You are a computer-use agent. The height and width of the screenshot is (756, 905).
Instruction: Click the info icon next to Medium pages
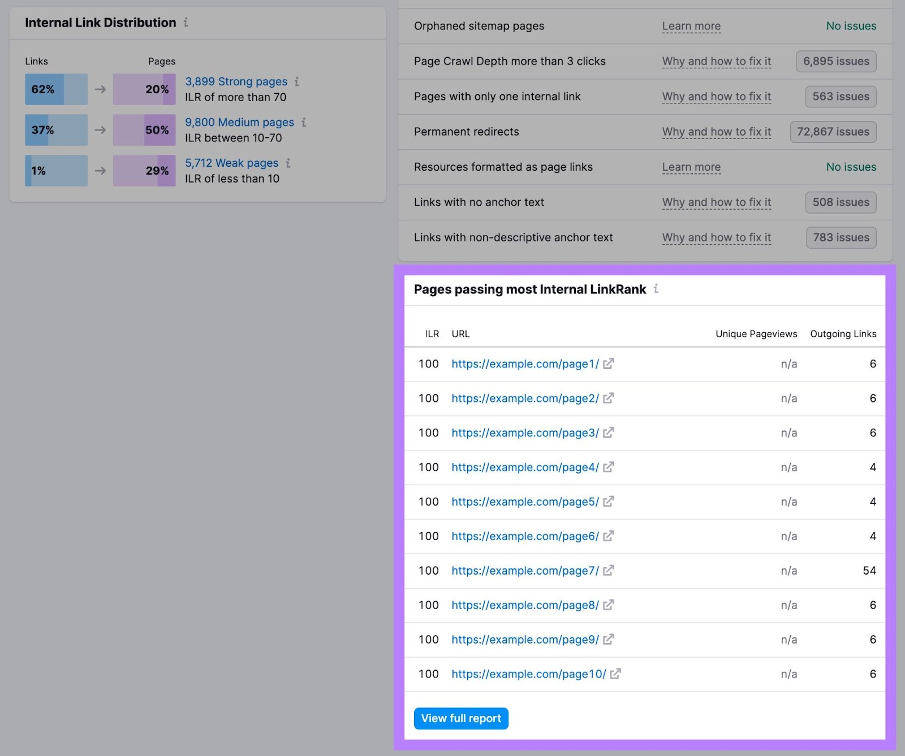click(x=305, y=123)
